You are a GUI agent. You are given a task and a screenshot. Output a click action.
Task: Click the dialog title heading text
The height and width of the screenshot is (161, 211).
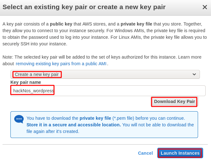point(84,7)
